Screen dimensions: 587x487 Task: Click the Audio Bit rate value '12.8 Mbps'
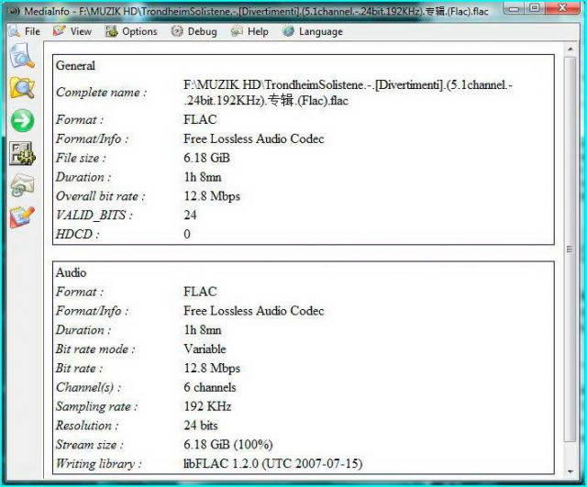tap(212, 369)
